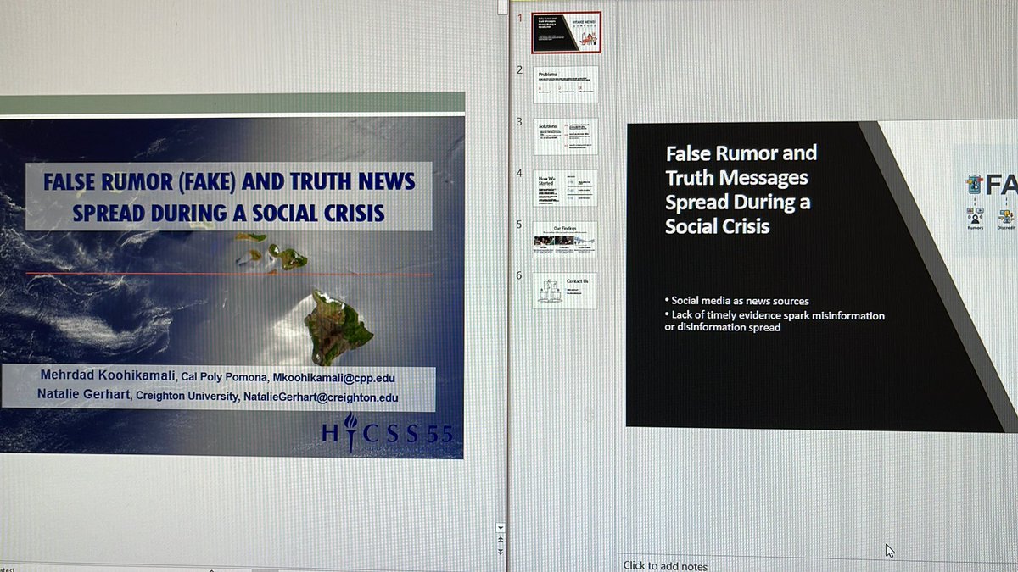Click the Rumors icon on right slide
1018x572 pixels.
[976, 219]
